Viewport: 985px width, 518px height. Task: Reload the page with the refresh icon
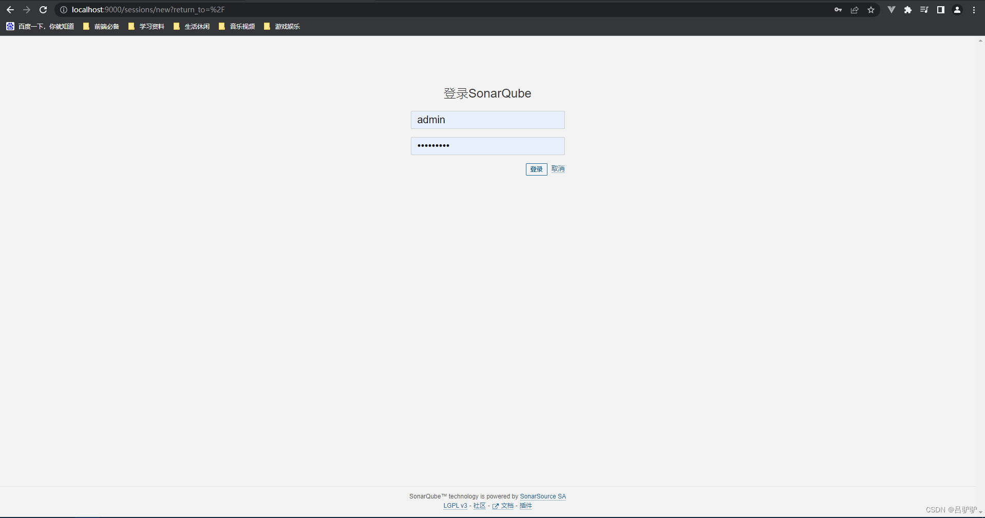pyautogui.click(x=43, y=10)
